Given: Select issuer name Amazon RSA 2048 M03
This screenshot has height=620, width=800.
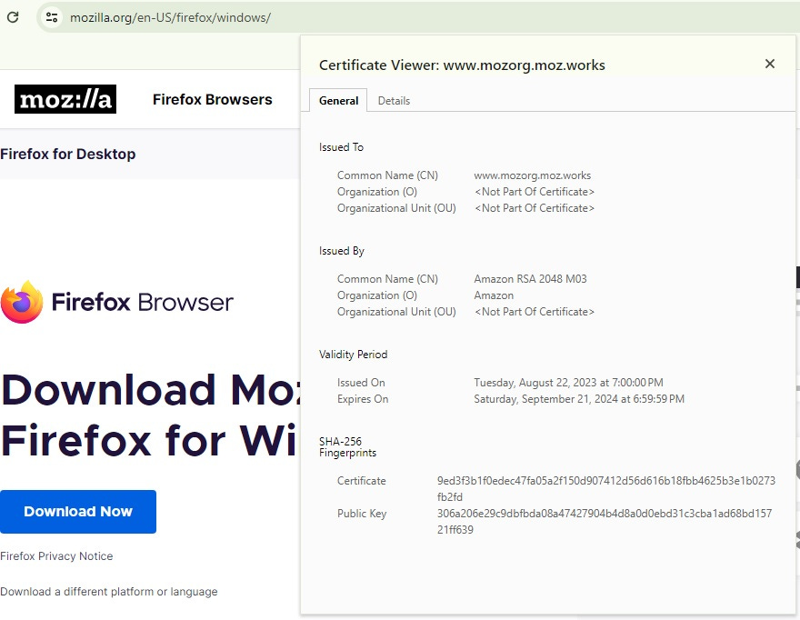Looking at the screenshot, I should click(530, 279).
